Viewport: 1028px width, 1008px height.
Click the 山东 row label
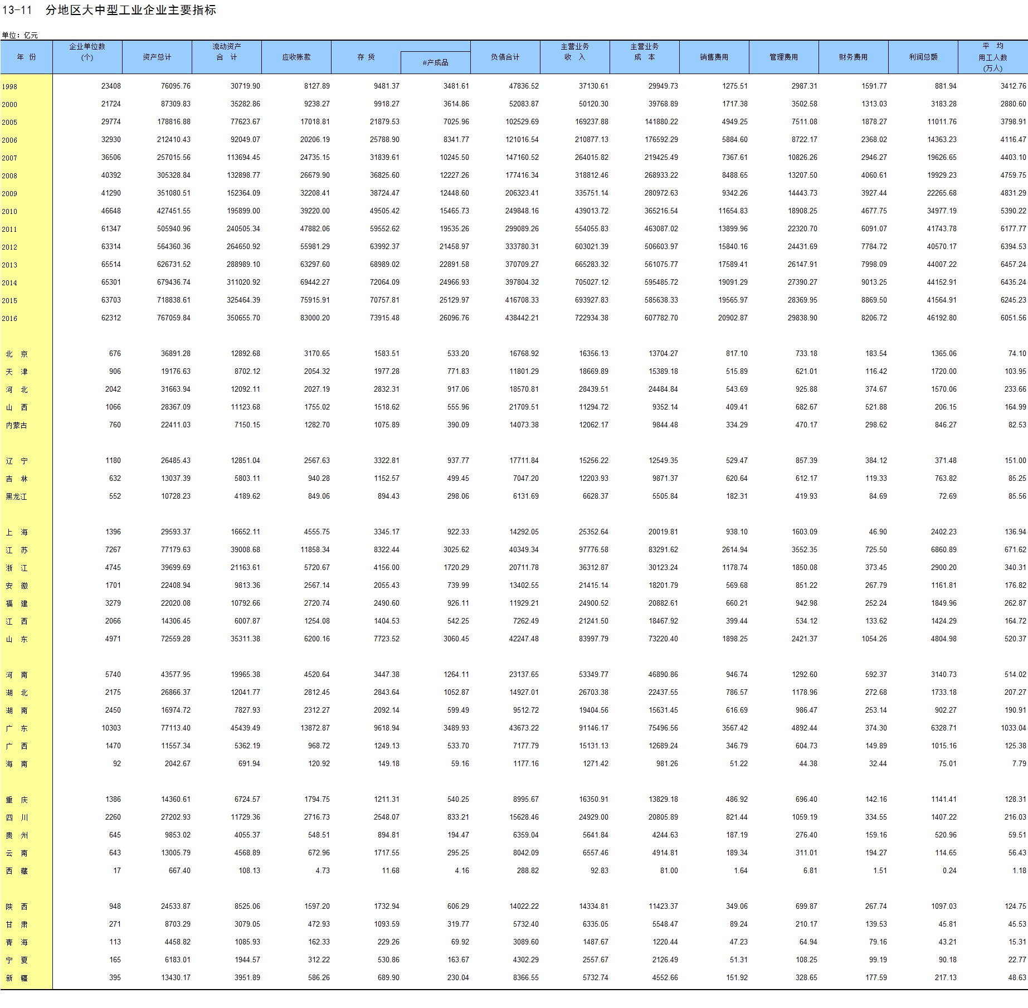point(17,639)
